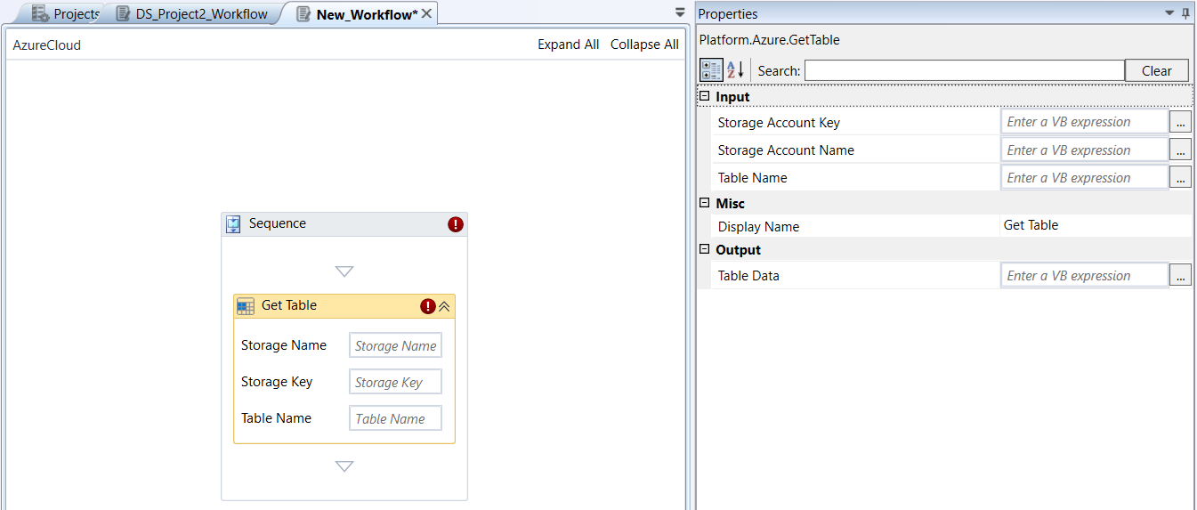This screenshot has height=510, width=1197.
Task: Select the New_Workflow tab
Action: tap(358, 13)
